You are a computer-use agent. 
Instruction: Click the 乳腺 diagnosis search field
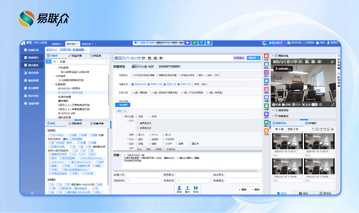click(84, 62)
